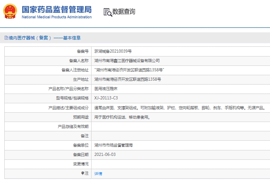Image resolution: width=270 pixels, height=182 pixels.
Task: Click the 预期用途 row label
Action: 81,117
